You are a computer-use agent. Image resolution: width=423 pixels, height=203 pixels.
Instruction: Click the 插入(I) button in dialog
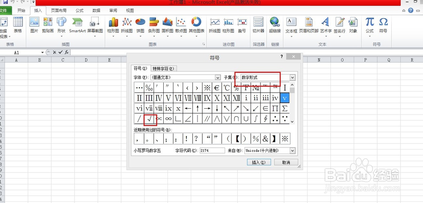(259, 163)
